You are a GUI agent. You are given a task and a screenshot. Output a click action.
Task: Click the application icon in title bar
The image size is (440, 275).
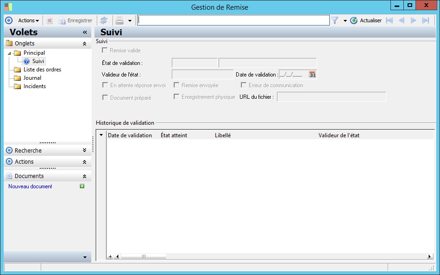(8, 7)
